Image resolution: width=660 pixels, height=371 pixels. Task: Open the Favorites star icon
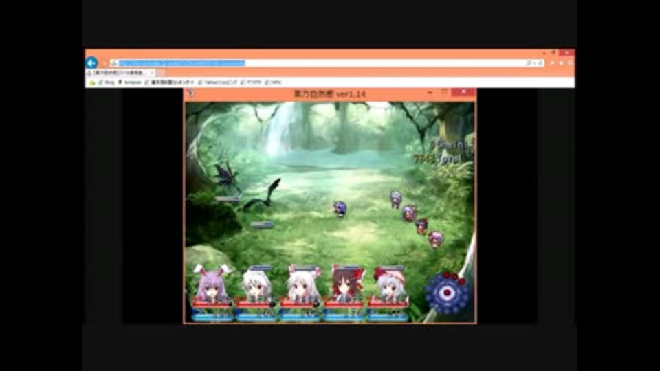(561, 63)
